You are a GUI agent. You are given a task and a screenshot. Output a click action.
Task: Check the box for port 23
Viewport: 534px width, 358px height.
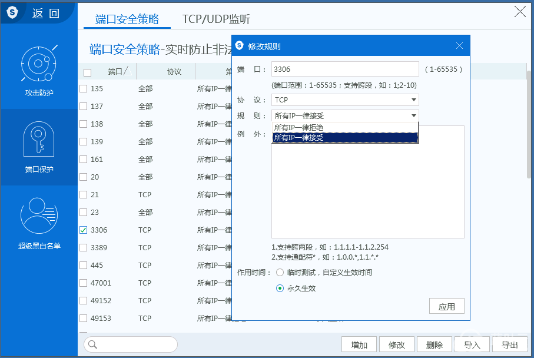click(x=83, y=212)
